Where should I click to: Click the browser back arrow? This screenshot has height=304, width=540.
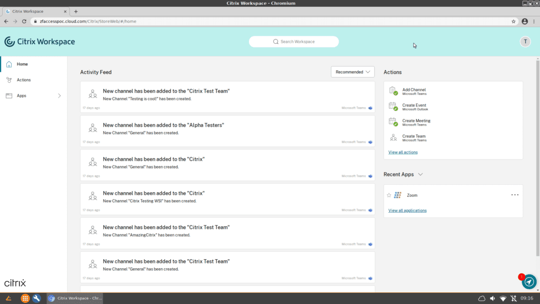pyautogui.click(x=6, y=21)
